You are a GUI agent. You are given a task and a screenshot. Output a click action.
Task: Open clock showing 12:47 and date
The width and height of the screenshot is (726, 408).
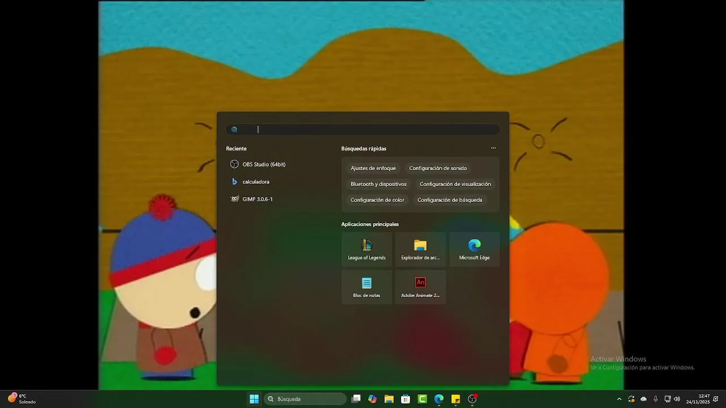coord(698,399)
